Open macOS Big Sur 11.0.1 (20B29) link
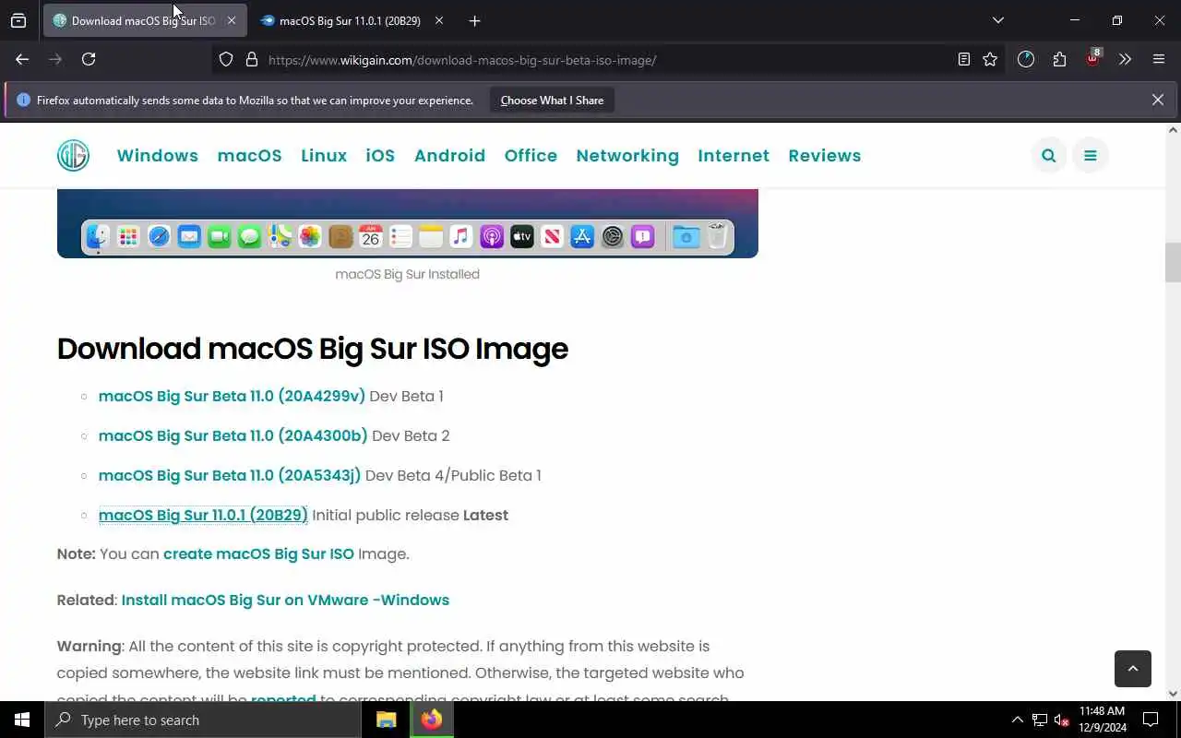 203,515
